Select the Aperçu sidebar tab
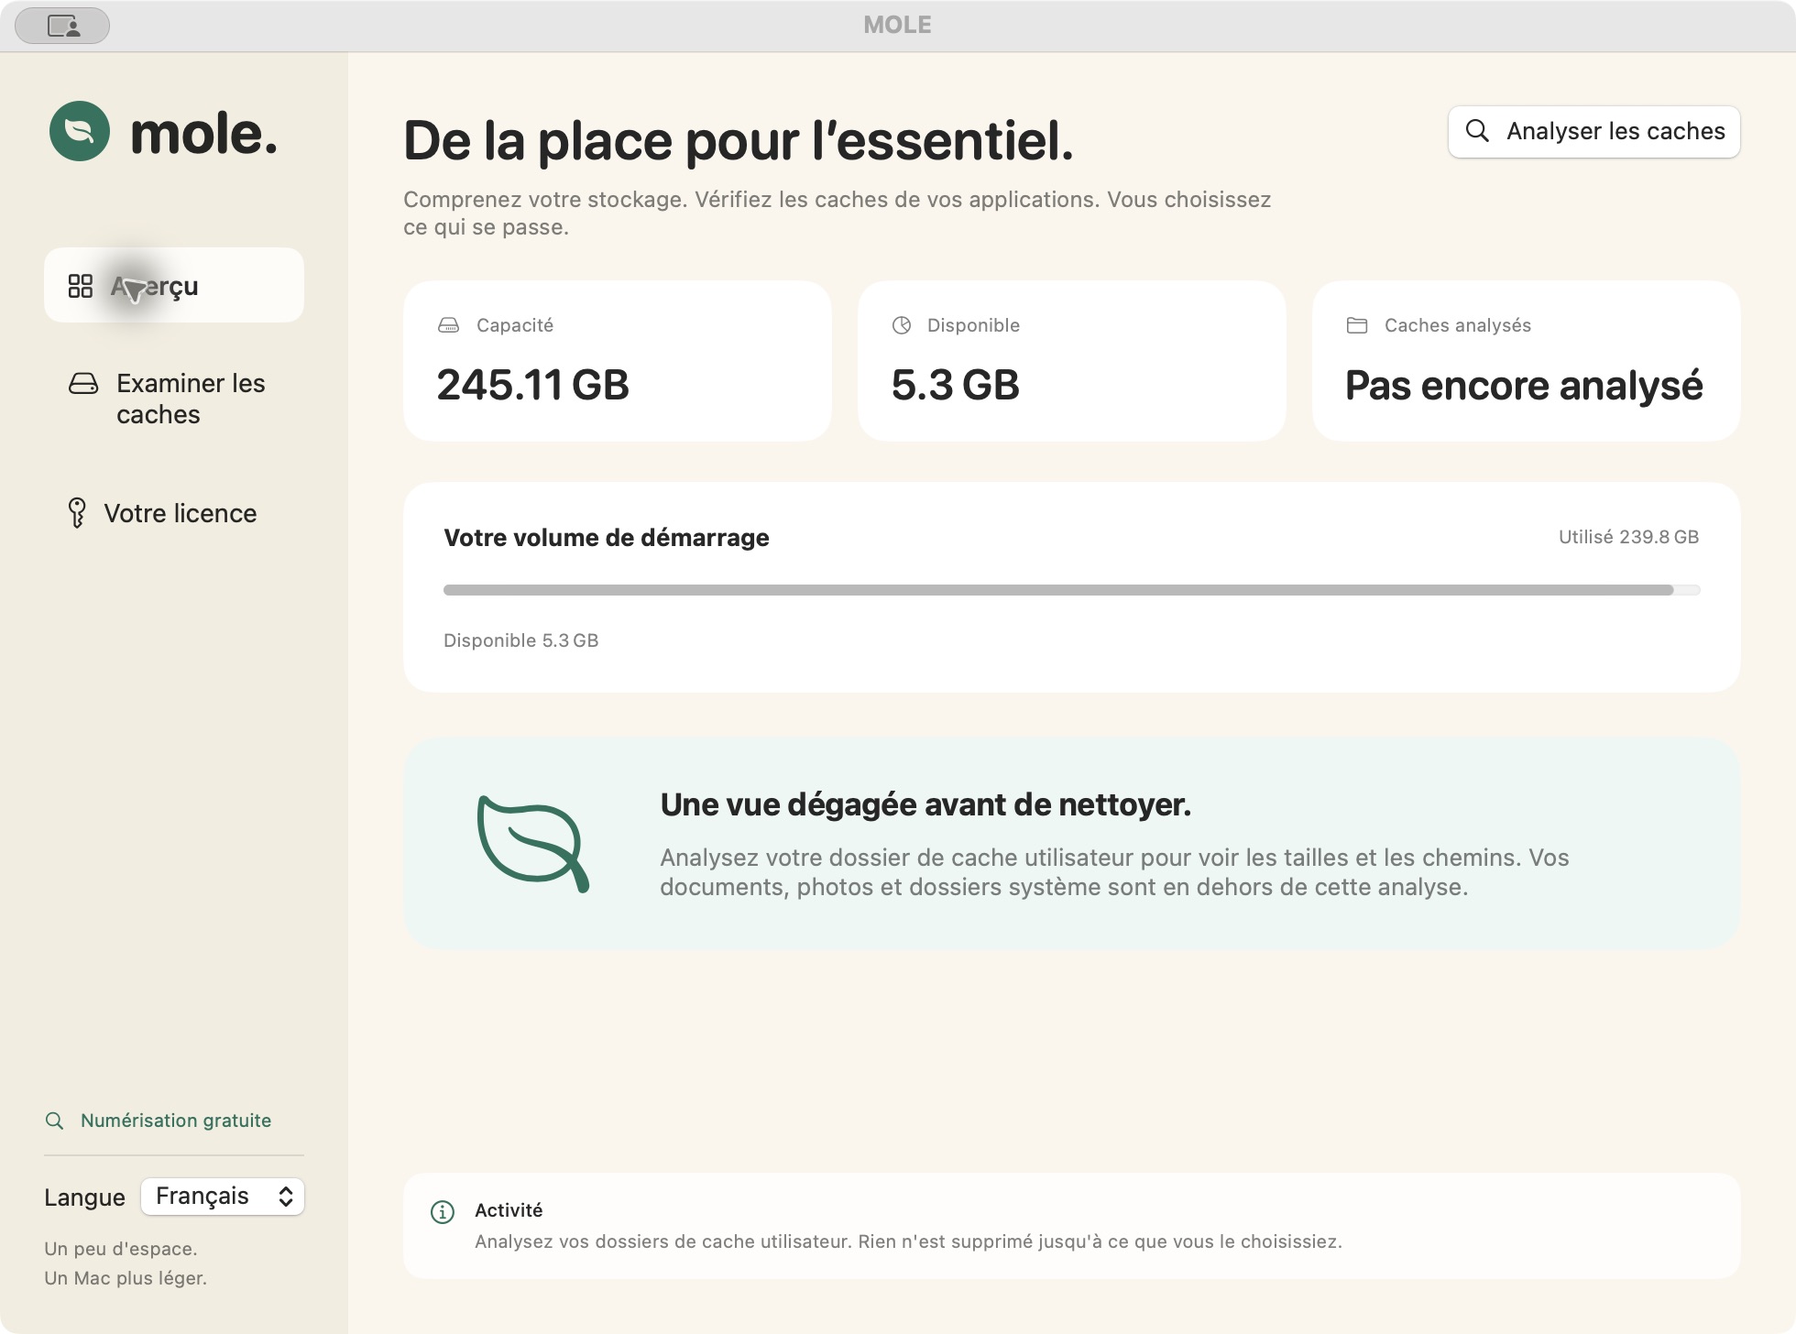 pos(174,285)
